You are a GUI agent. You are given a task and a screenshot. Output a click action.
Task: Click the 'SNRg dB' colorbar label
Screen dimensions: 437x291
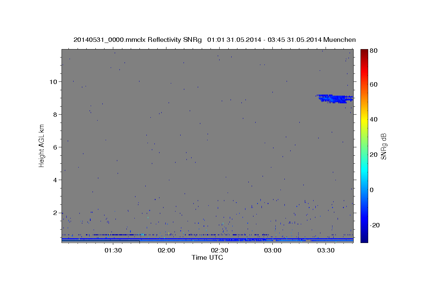(x=383, y=146)
